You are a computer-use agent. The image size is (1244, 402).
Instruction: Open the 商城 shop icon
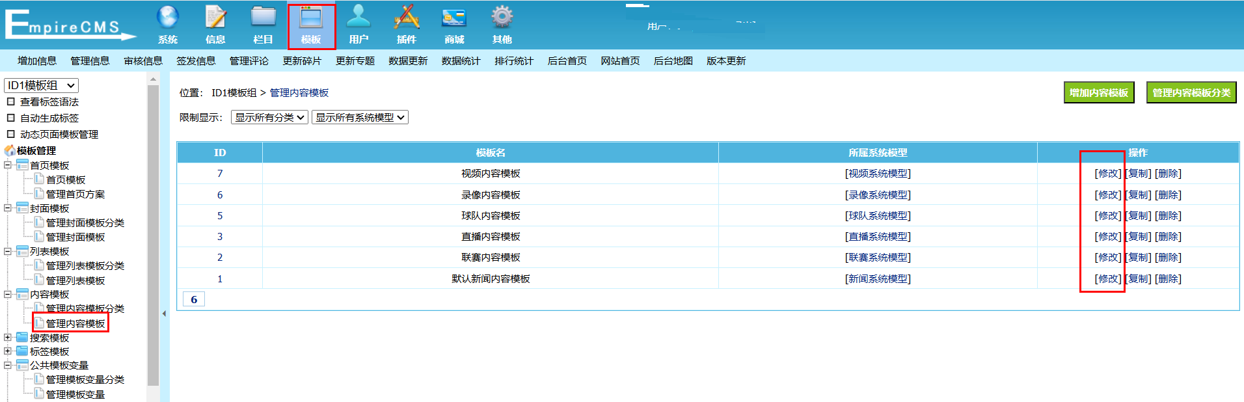(454, 18)
